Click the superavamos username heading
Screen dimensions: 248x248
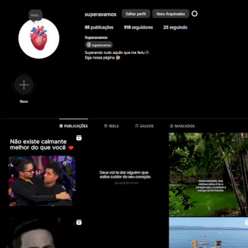point(100,14)
